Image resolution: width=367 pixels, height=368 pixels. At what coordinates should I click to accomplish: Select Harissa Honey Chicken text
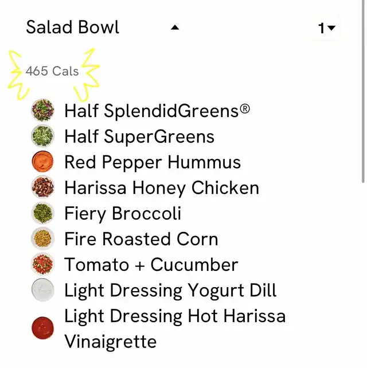(x=161, y=188)
